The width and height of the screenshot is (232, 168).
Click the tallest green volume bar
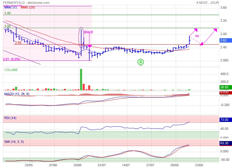click(81, 79)
